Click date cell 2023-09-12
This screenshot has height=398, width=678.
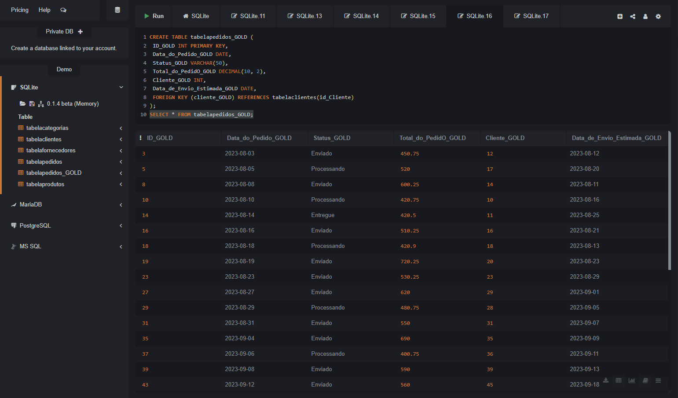[x=239, y=385]
